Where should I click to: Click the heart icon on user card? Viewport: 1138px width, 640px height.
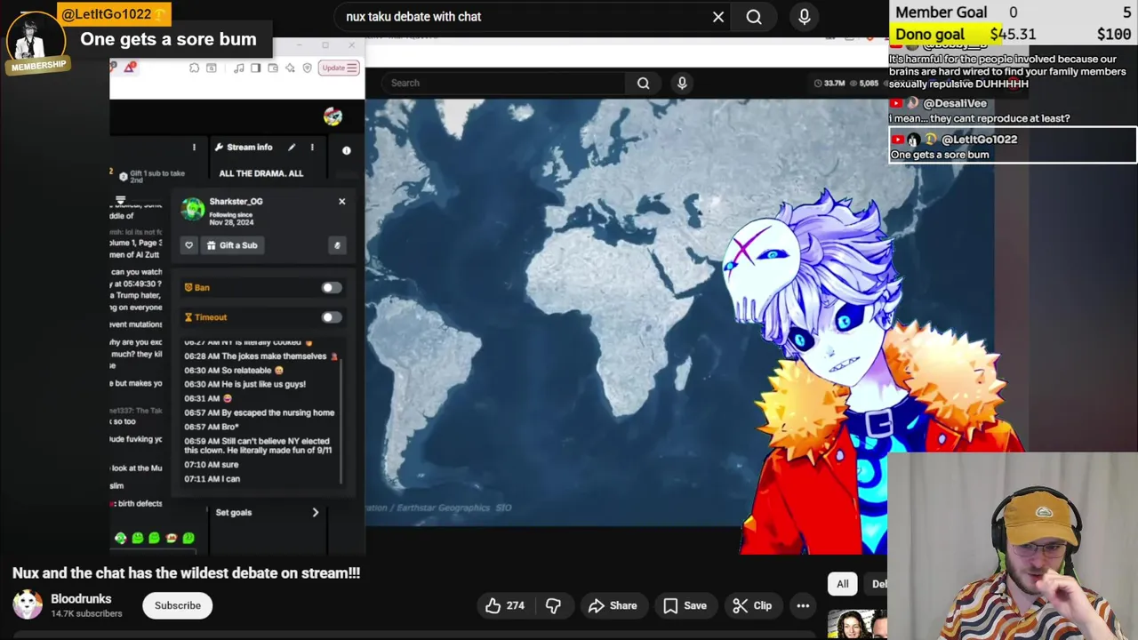[188, 245]
